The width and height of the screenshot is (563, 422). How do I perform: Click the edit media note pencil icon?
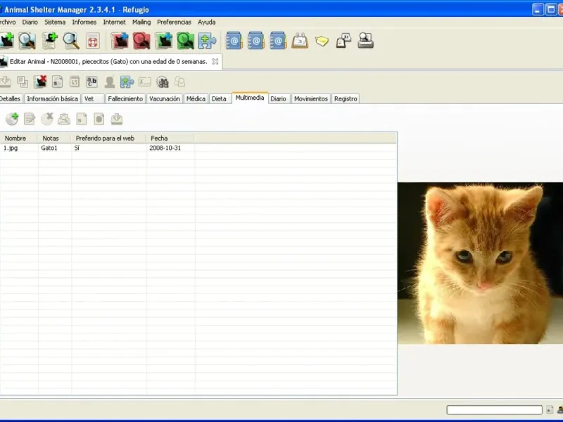point(30,119)
